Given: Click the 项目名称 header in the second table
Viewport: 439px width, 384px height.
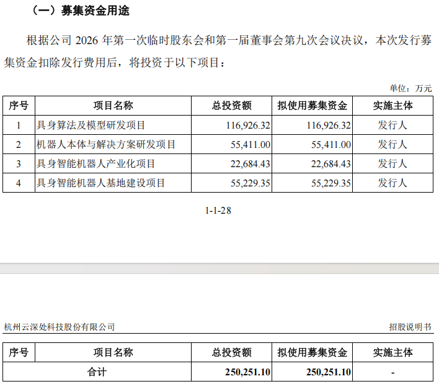Looking at the screenshot, I should 113,352.
